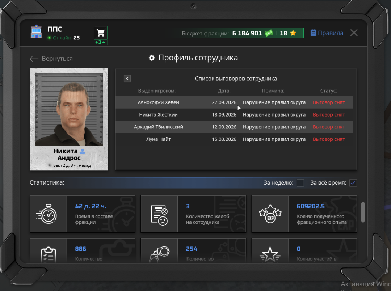Click the 609202.5 experience value

(x=311, y=206)
